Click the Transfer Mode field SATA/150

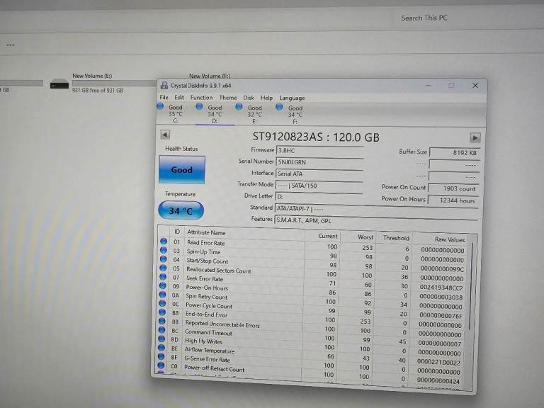coord(319,186)
